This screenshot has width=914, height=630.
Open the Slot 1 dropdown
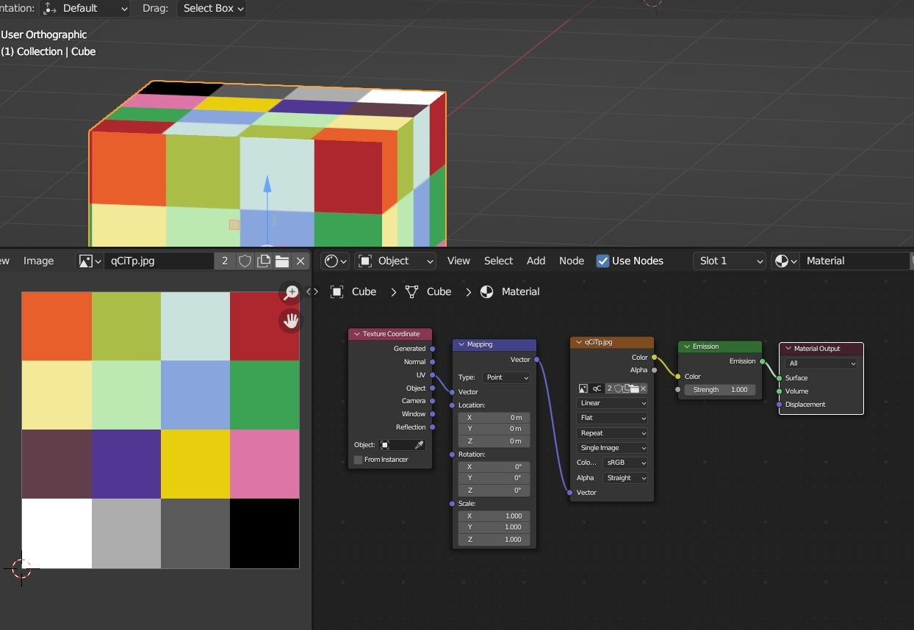point(727,261)
